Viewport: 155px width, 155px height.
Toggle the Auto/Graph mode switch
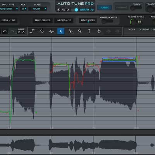74,10
